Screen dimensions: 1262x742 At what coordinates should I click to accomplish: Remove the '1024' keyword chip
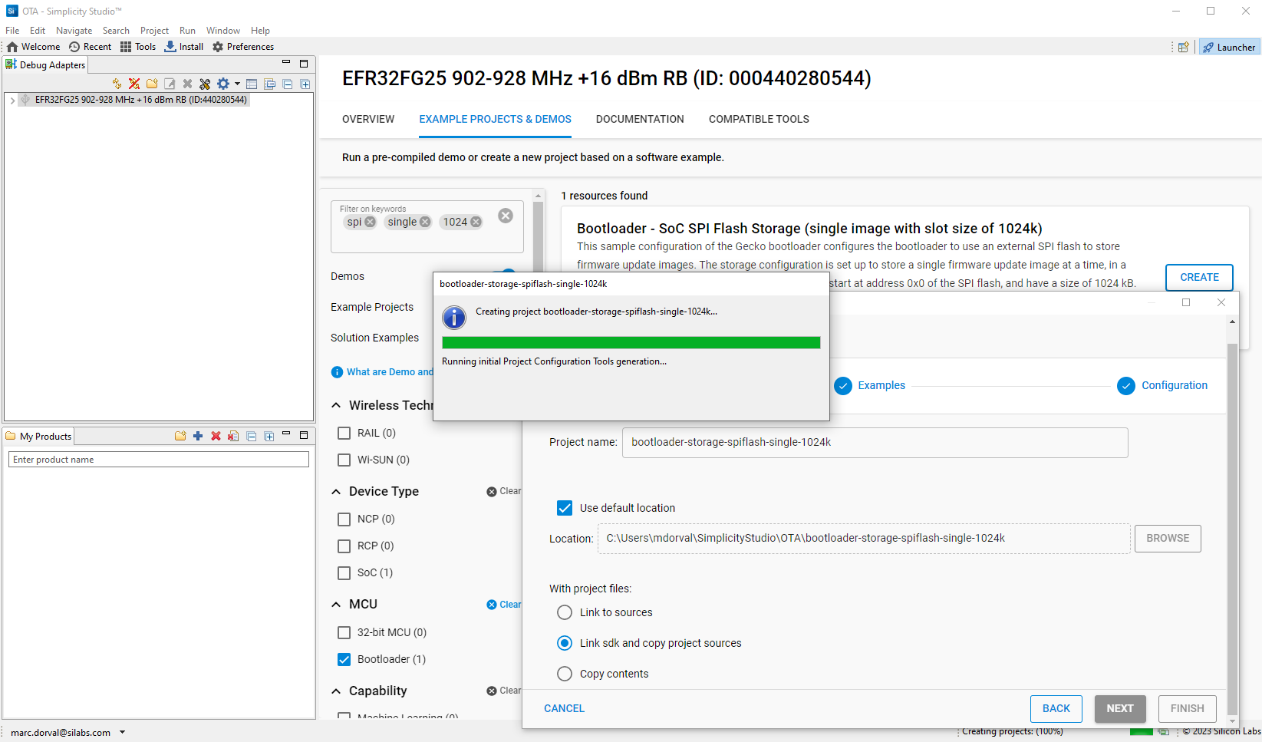(476, 222)
